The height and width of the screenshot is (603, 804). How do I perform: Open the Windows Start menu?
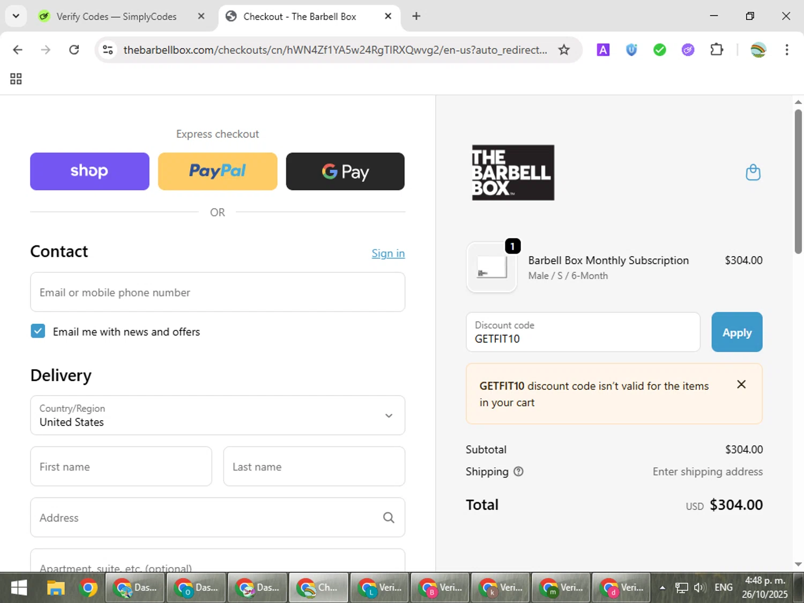pyautogui.click(x=19, y=588)
